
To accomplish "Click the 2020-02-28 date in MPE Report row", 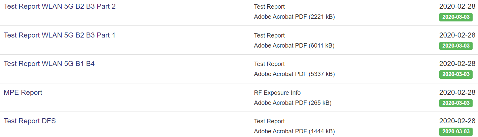I will pyautogui.click(x=457, y=92).
